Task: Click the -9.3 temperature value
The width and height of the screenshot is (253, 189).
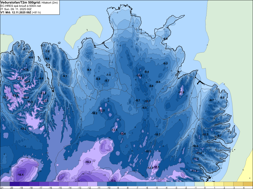Action: pyautogui.click(x=165, y=63)
